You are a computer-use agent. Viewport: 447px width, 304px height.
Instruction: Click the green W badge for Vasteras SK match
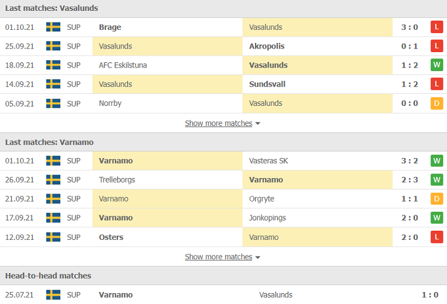(x=437, y=161)
